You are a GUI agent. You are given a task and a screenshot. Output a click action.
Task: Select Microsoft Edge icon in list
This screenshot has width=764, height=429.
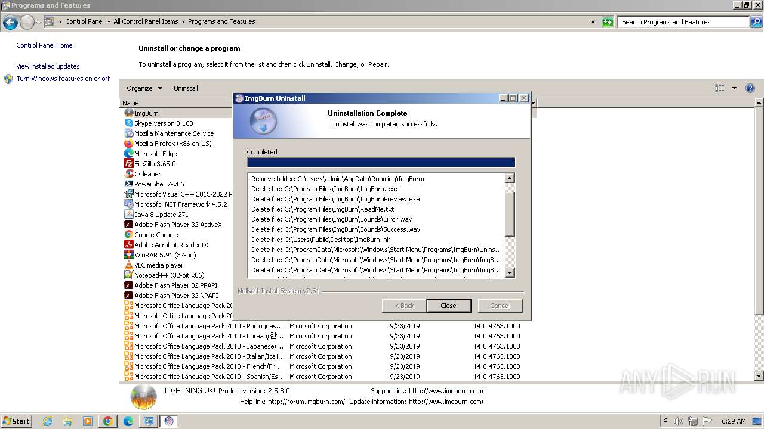tap(128, 154)
